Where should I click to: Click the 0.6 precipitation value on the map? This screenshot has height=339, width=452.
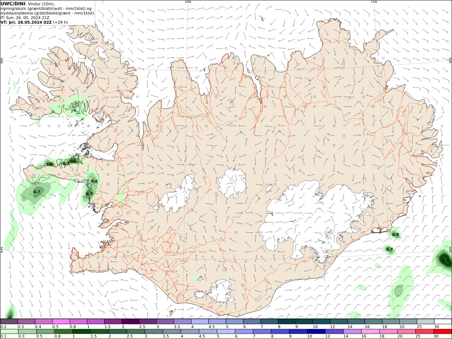click(94, 181)
